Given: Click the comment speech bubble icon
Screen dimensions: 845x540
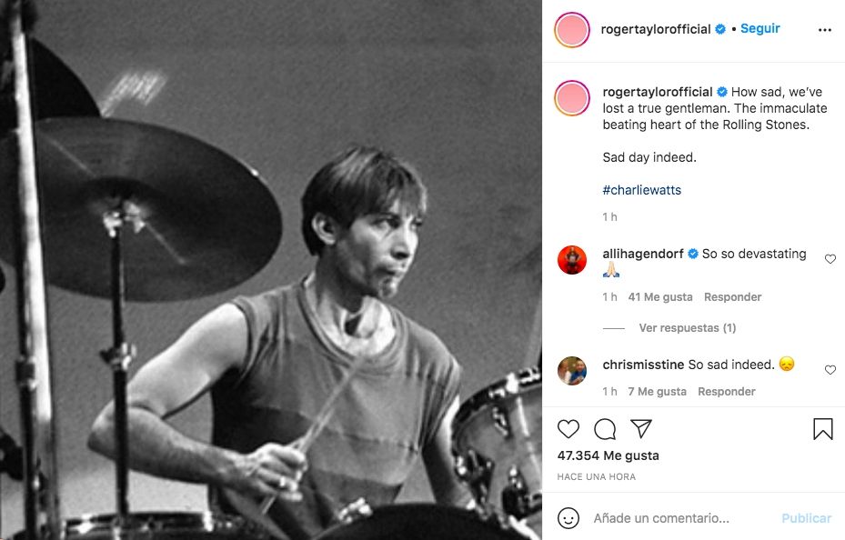Looking at the screenshot, I should point(605,429).
